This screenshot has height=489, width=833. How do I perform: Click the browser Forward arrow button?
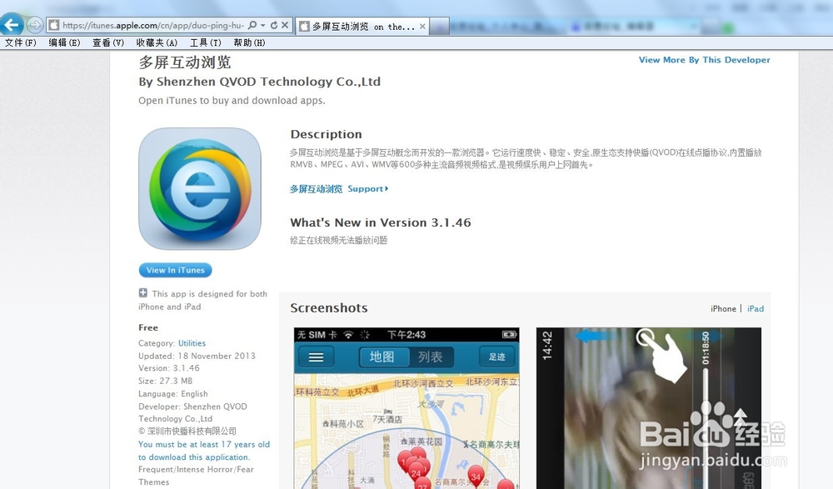(x=34, y=24)
